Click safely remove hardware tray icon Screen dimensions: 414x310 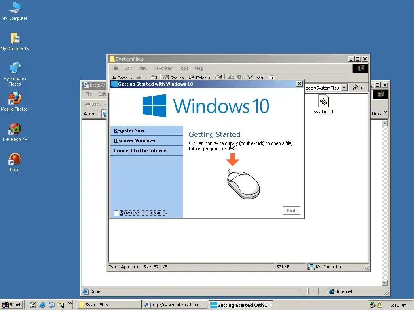point(372,305)
